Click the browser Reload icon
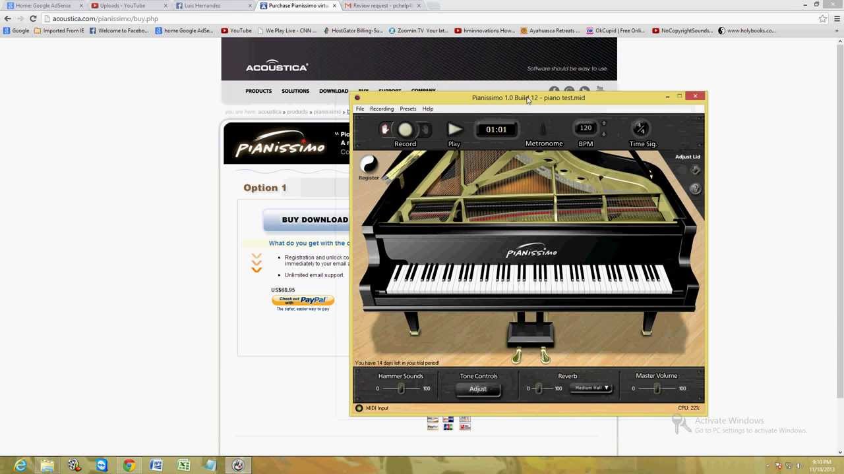The width and height of the screenshot is (844, 474). tap(33, 18)
